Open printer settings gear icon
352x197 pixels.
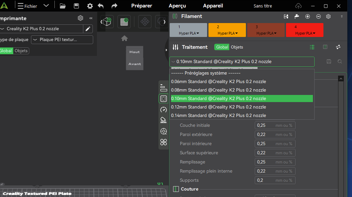click(80, 18)
